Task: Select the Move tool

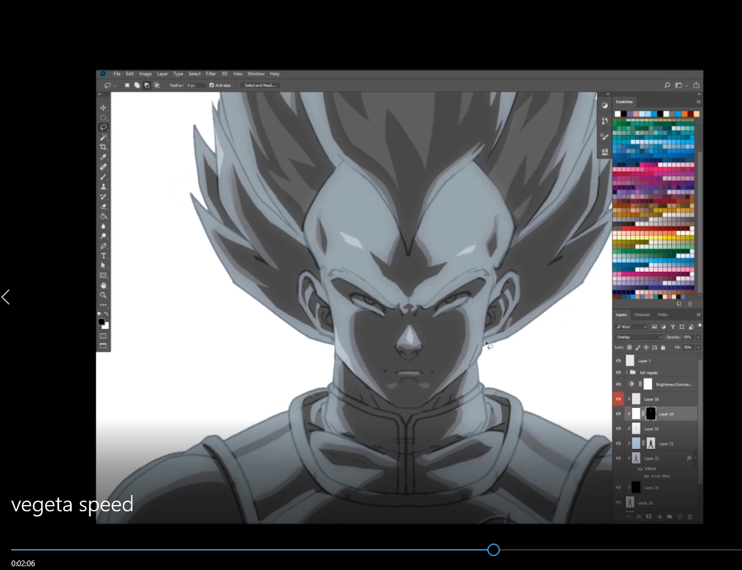Action: [x=103, y=108]
